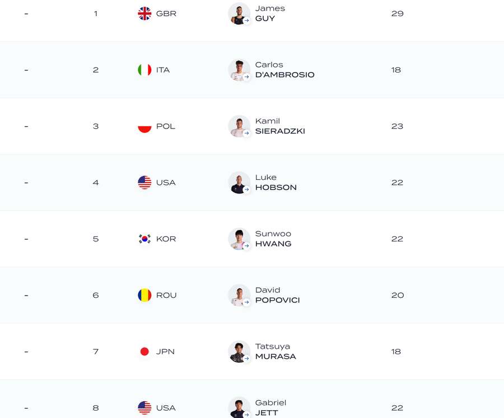This screenshot has height=418, width=504.
Task: Click the USA flag in Luke Hobson's row
Action: [144, 183]
